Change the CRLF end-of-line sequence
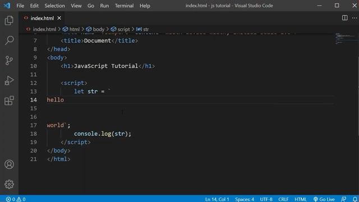Image resolution: width=359 pixels, height=202 pixels. pos(283,199)
